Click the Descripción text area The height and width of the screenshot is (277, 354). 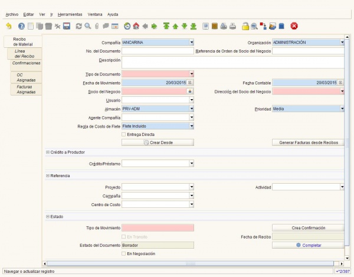tap(233, 63)
